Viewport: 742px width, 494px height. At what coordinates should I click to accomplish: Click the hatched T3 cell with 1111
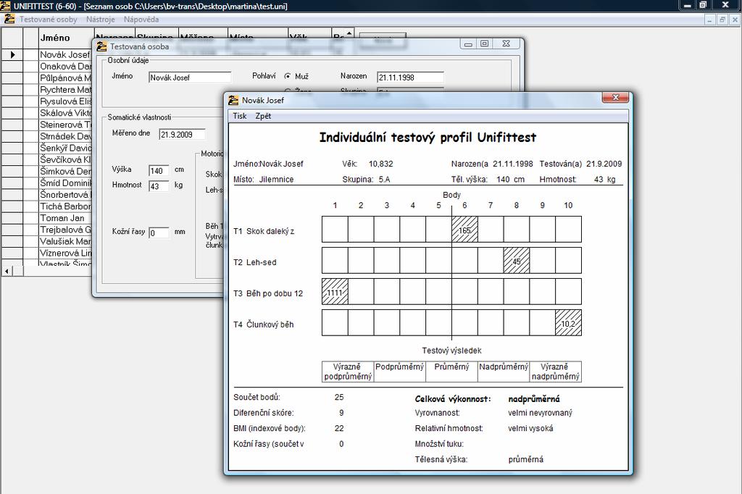click(335, 291)
